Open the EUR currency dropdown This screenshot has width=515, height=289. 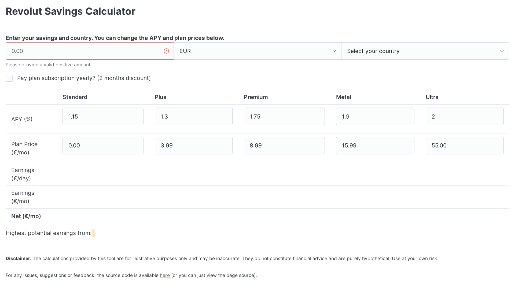257,51
